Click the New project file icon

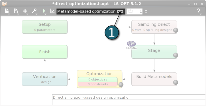tap(7, 11)
